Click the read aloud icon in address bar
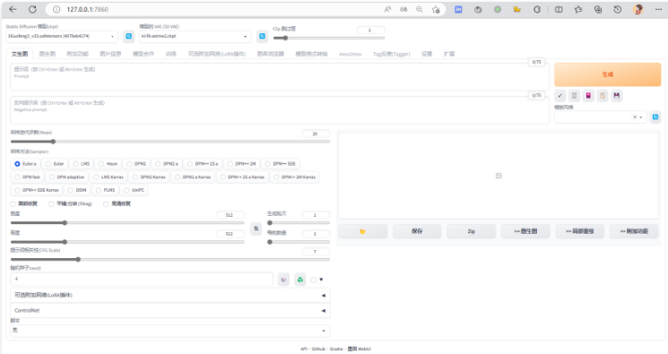Viewport: 668px width, 354px height. tap(387, 9)
